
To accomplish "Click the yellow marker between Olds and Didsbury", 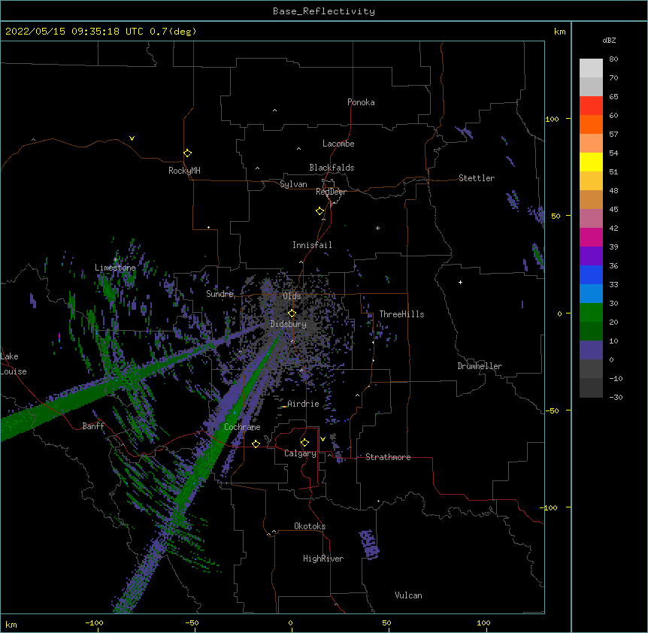I will [292, 313].
